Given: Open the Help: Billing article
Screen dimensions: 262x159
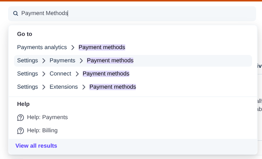Looking at the screenshot, I should click(x=42, y=130).
